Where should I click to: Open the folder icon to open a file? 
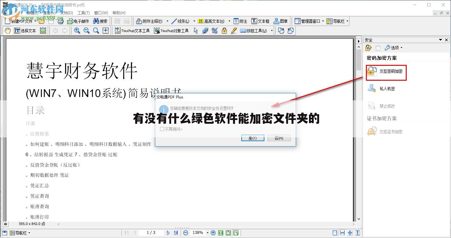(x=41, y=21)
